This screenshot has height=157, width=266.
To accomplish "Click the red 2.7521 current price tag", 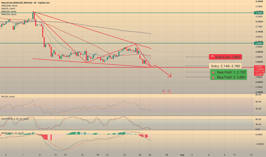I will (x=259, y=67).
